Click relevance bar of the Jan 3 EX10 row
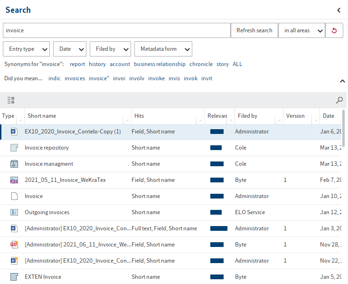Screen dimensions: 348x284 (219, 228)
